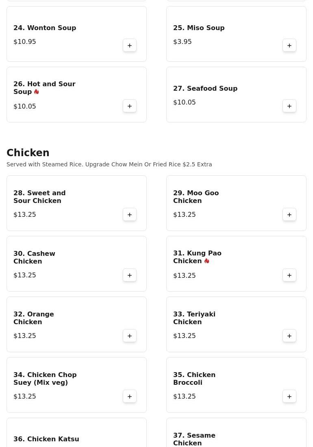
Task: Open the Kung Pao Chicken item card
Action: 236,264
